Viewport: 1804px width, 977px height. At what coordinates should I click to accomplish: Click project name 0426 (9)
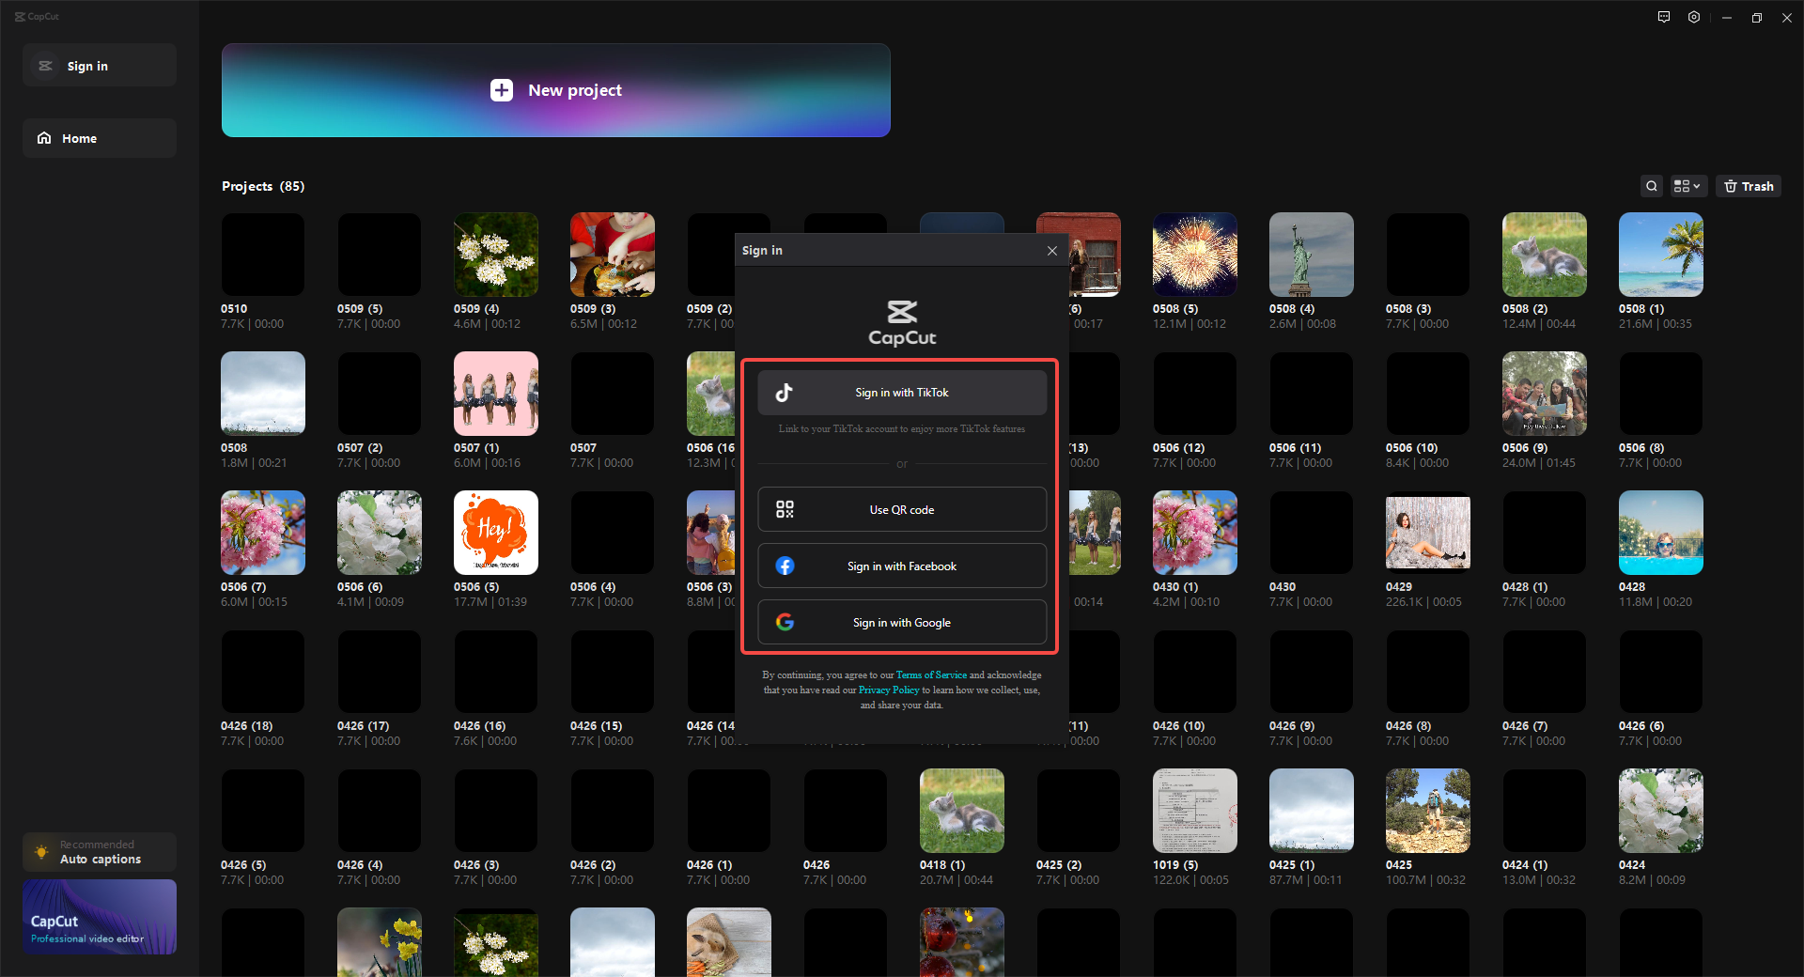(x=1292, y=726)
